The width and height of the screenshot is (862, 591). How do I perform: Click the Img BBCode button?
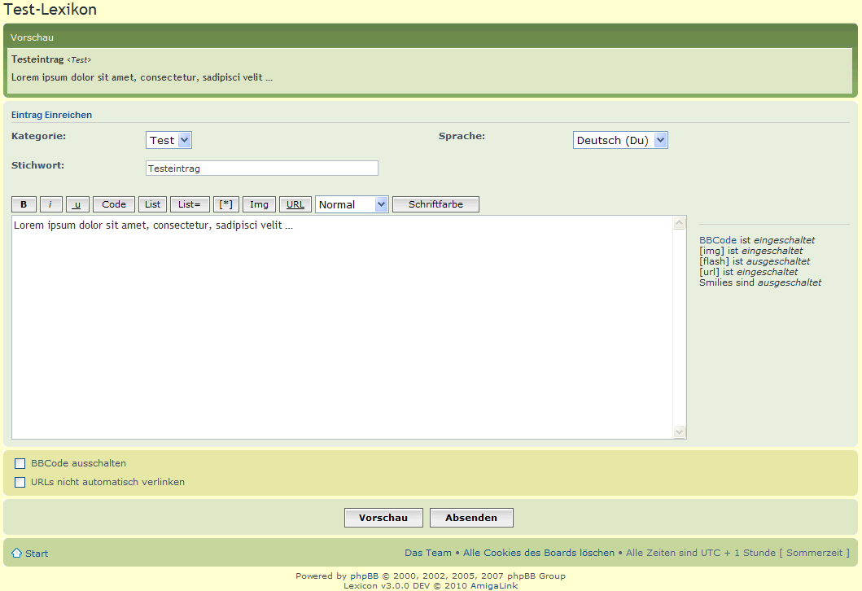coord(259,204)
